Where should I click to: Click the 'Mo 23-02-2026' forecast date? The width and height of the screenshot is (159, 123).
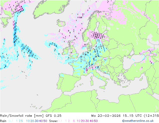tap(106, 116)
